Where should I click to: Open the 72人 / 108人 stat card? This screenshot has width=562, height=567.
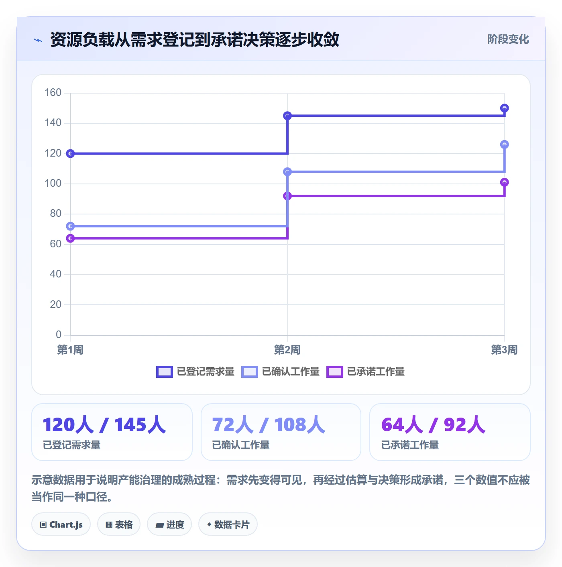point(281,432)
